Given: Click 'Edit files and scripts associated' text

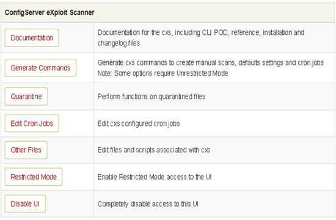Looking at the screenshot, I should tap(154, 150).
